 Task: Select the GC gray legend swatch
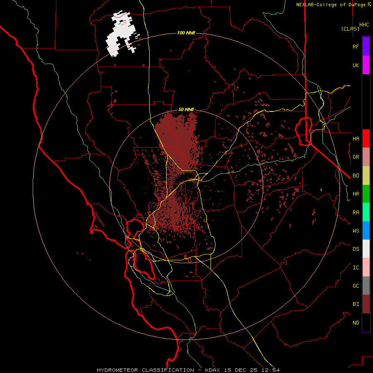click(366, 286)
